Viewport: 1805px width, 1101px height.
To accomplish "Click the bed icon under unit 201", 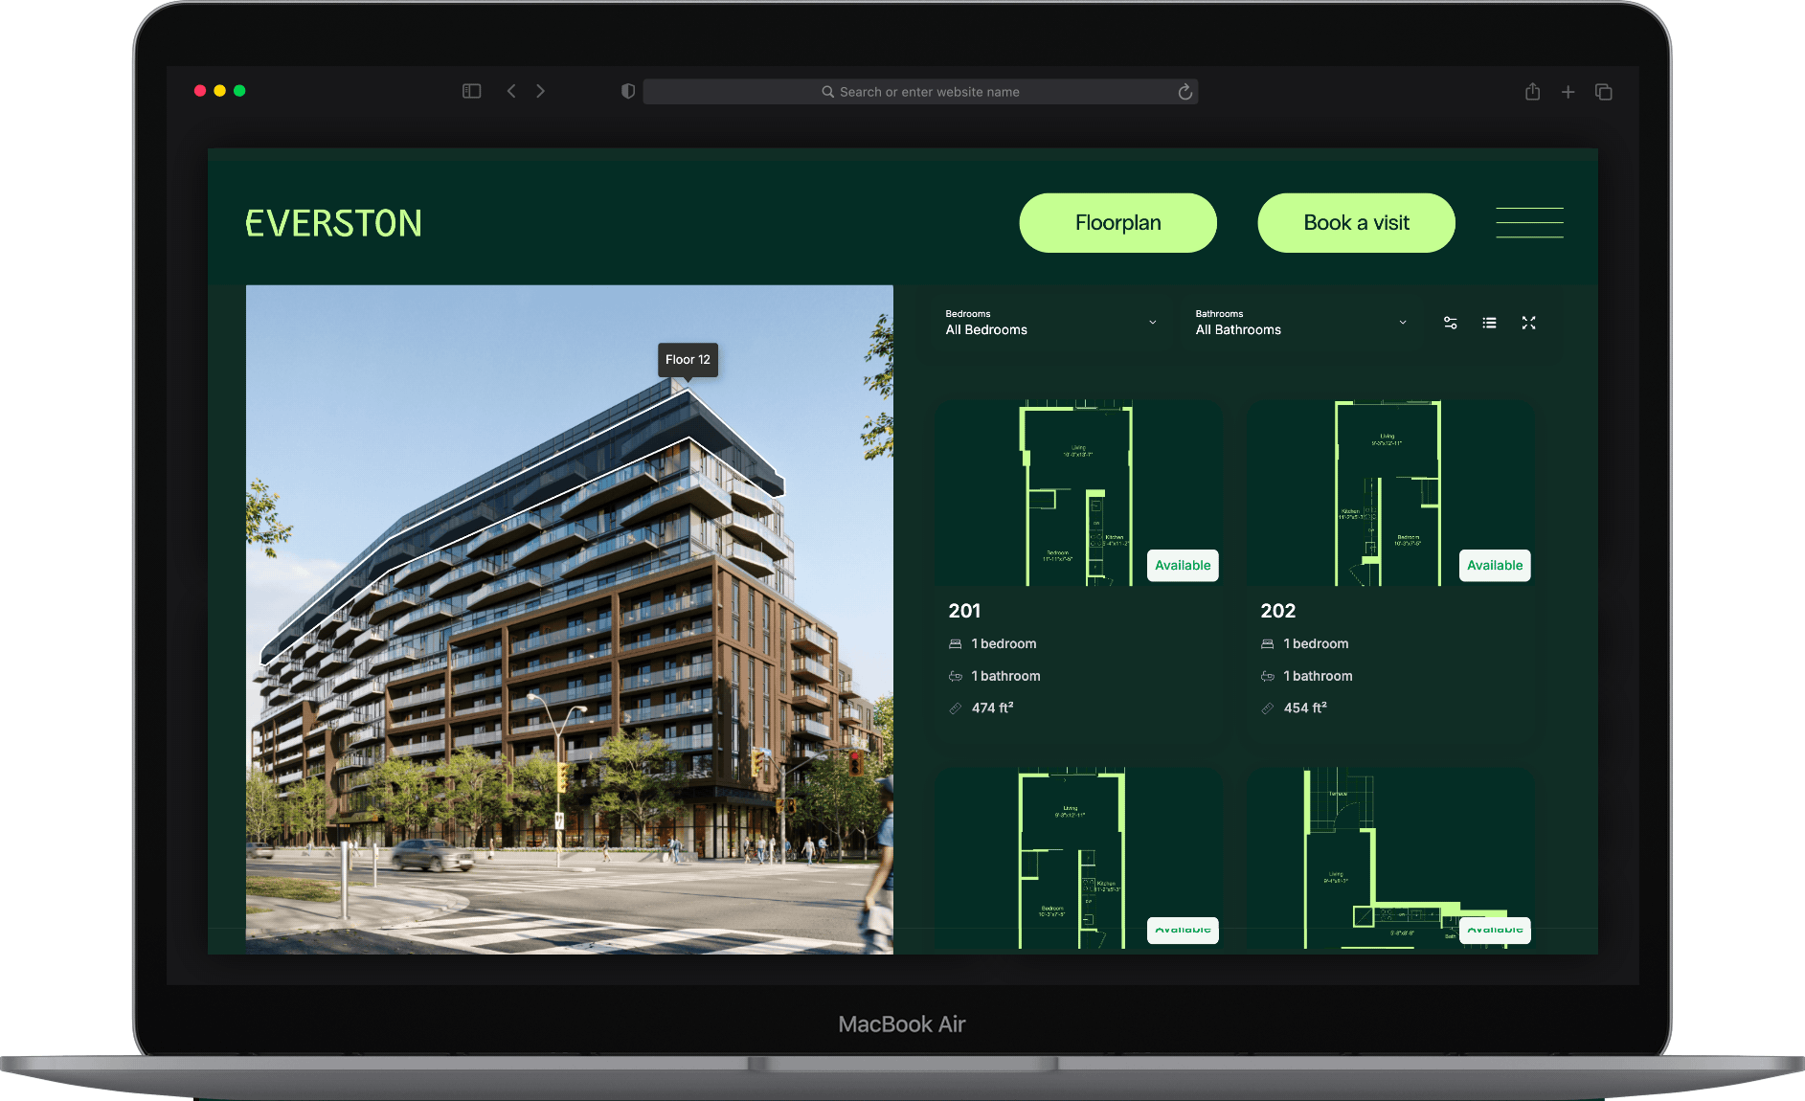I will 955,643.
